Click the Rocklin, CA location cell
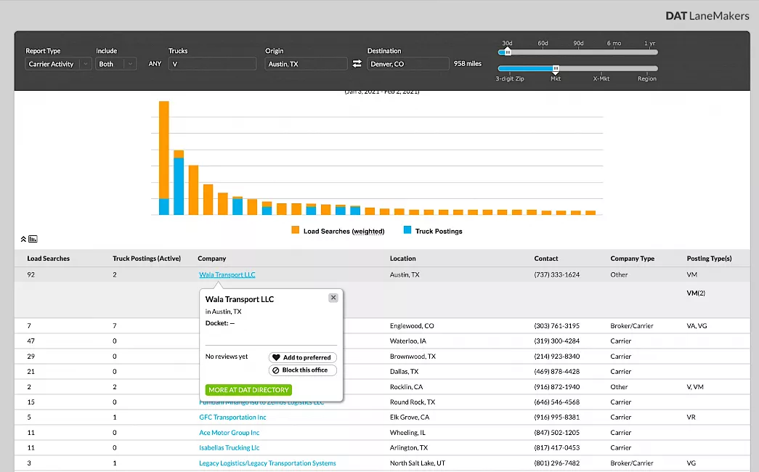The width and height of the screenshot is (759, 472). click(406, 387)
